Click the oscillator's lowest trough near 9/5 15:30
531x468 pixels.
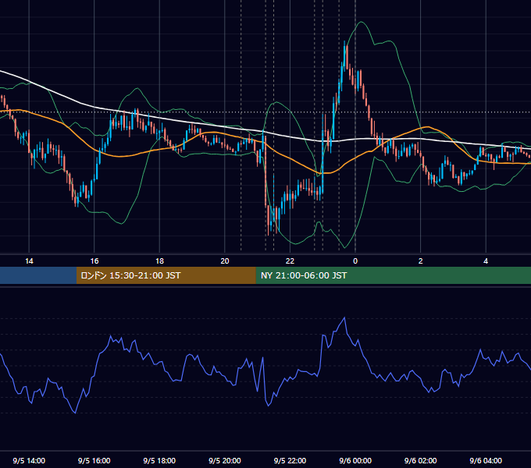tap(75, 413)
